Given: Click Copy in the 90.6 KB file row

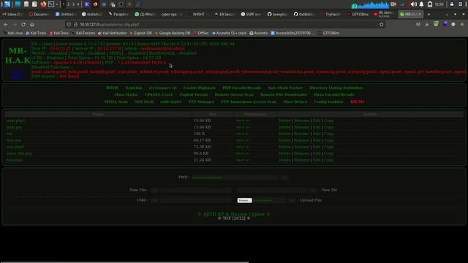Looking at the screenshot, I should point(328,153).
